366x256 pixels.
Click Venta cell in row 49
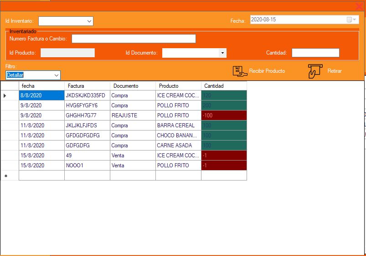(133, 156)
